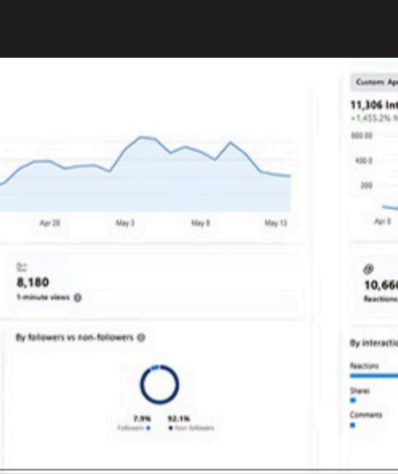Click the Apr 28 axis label
398x474 pixels.
coord(50,223)
